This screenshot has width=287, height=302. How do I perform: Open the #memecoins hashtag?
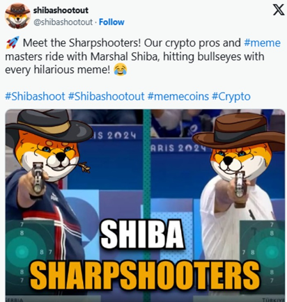point(178,96)
